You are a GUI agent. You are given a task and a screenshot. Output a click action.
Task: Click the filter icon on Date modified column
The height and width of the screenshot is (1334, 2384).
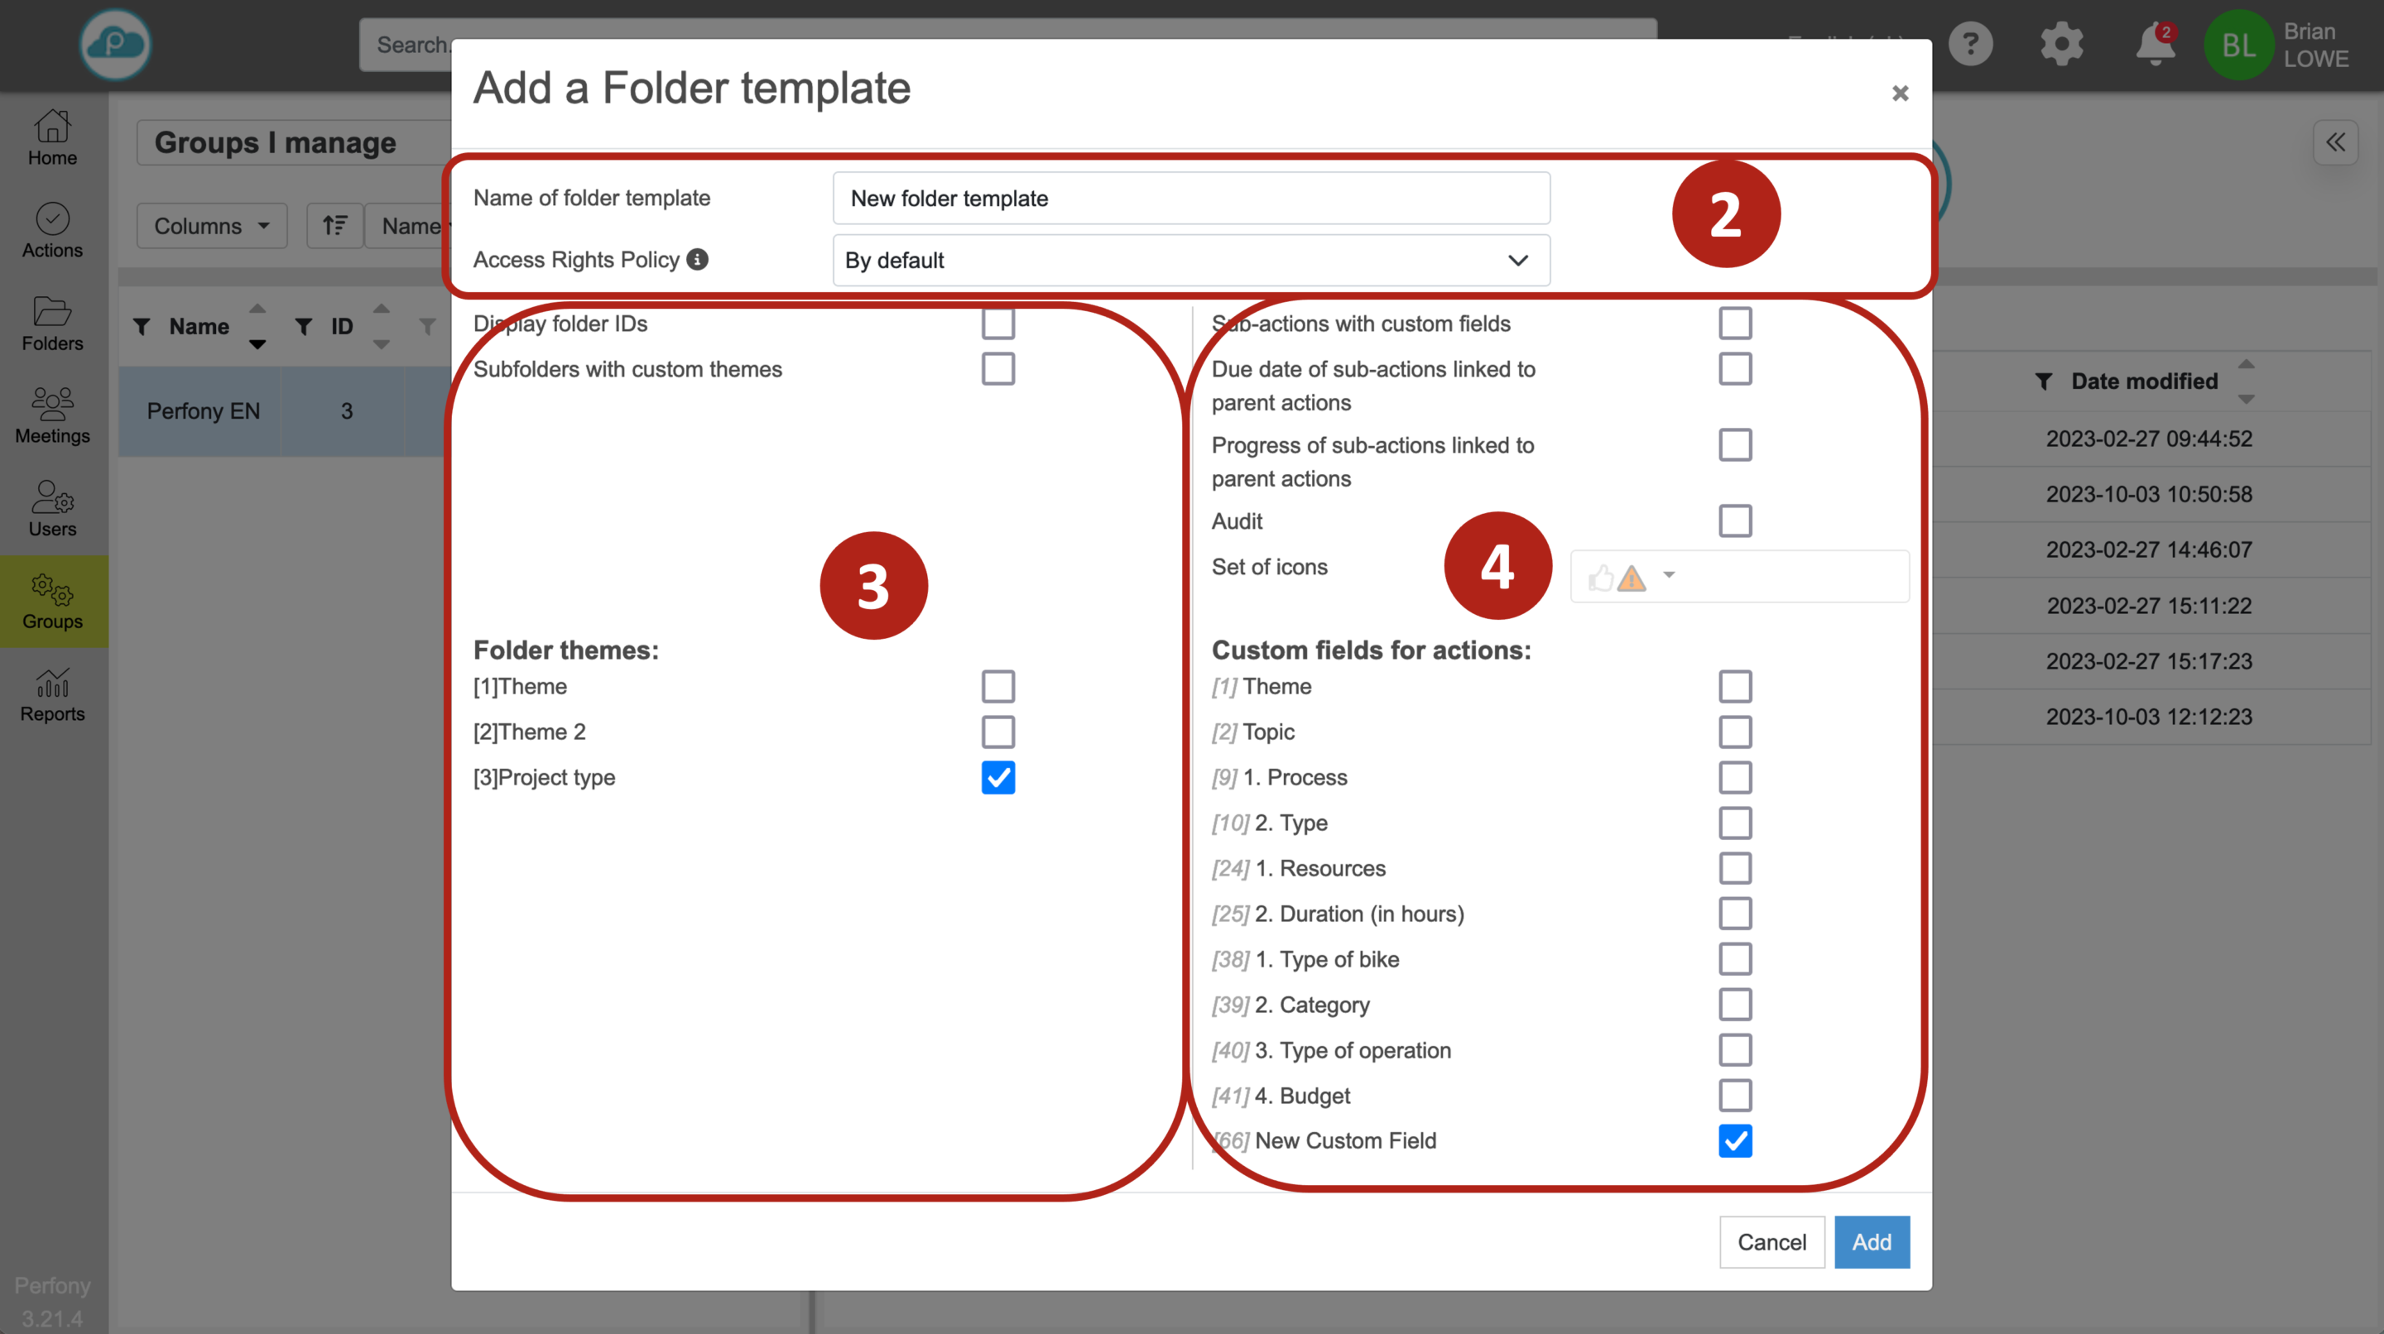point(2044,381)
